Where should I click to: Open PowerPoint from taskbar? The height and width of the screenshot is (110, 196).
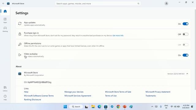pyautogui.click(x=125, y=107)
